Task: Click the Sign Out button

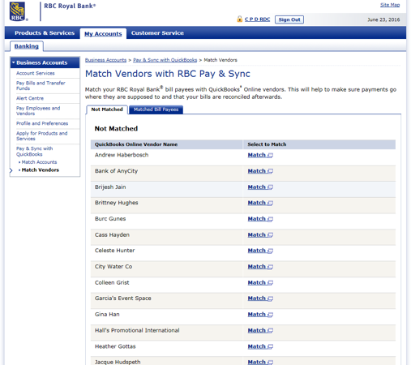Action: [x=289, y=19]
